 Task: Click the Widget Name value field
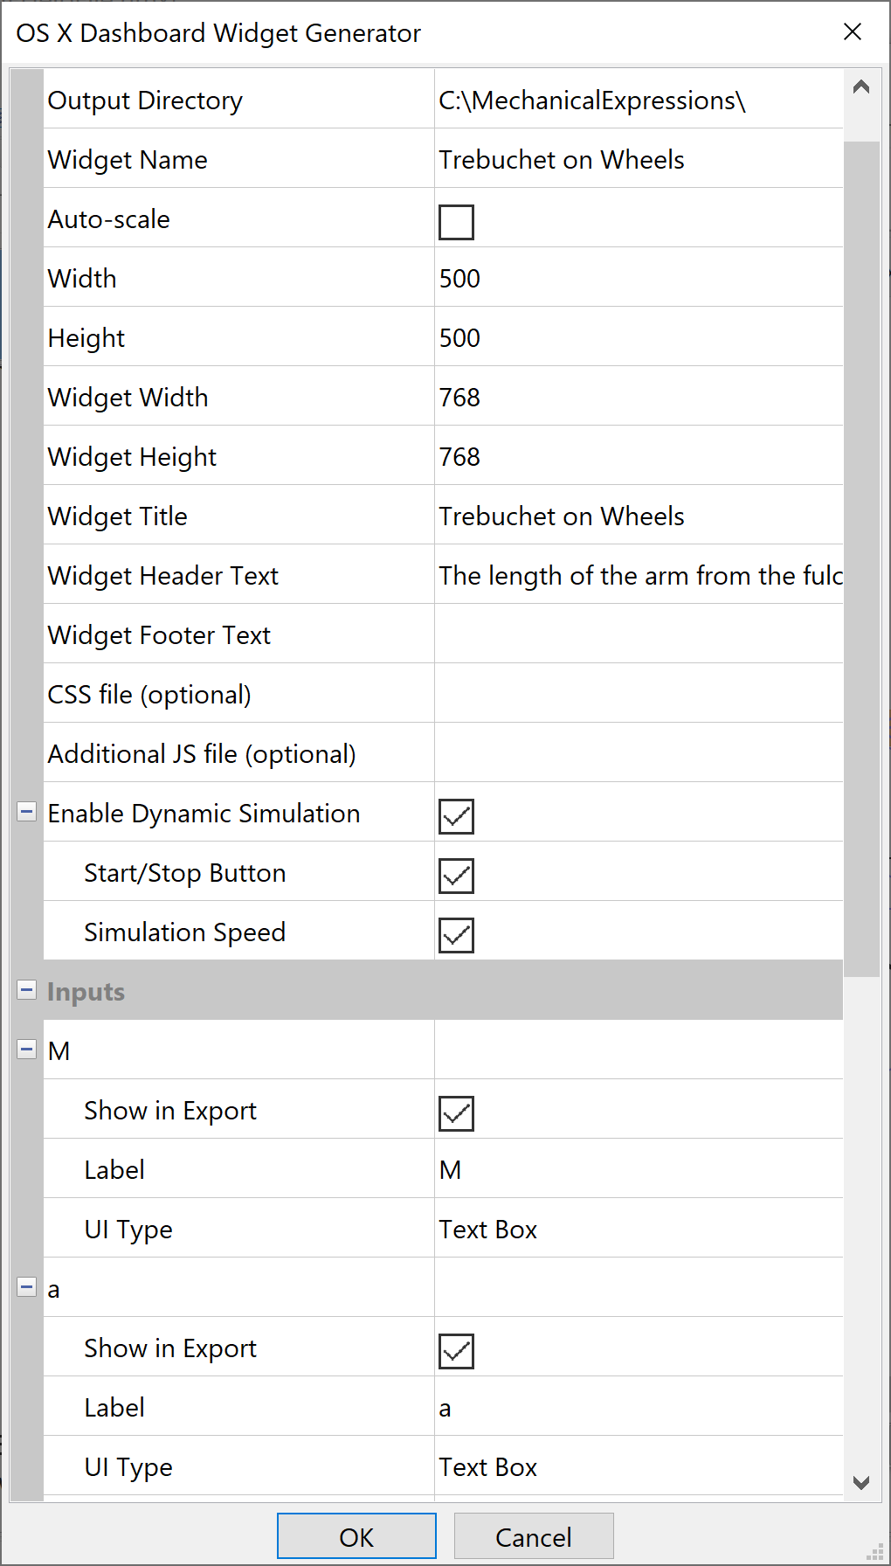pyautogui.click(x=638, y=160)
